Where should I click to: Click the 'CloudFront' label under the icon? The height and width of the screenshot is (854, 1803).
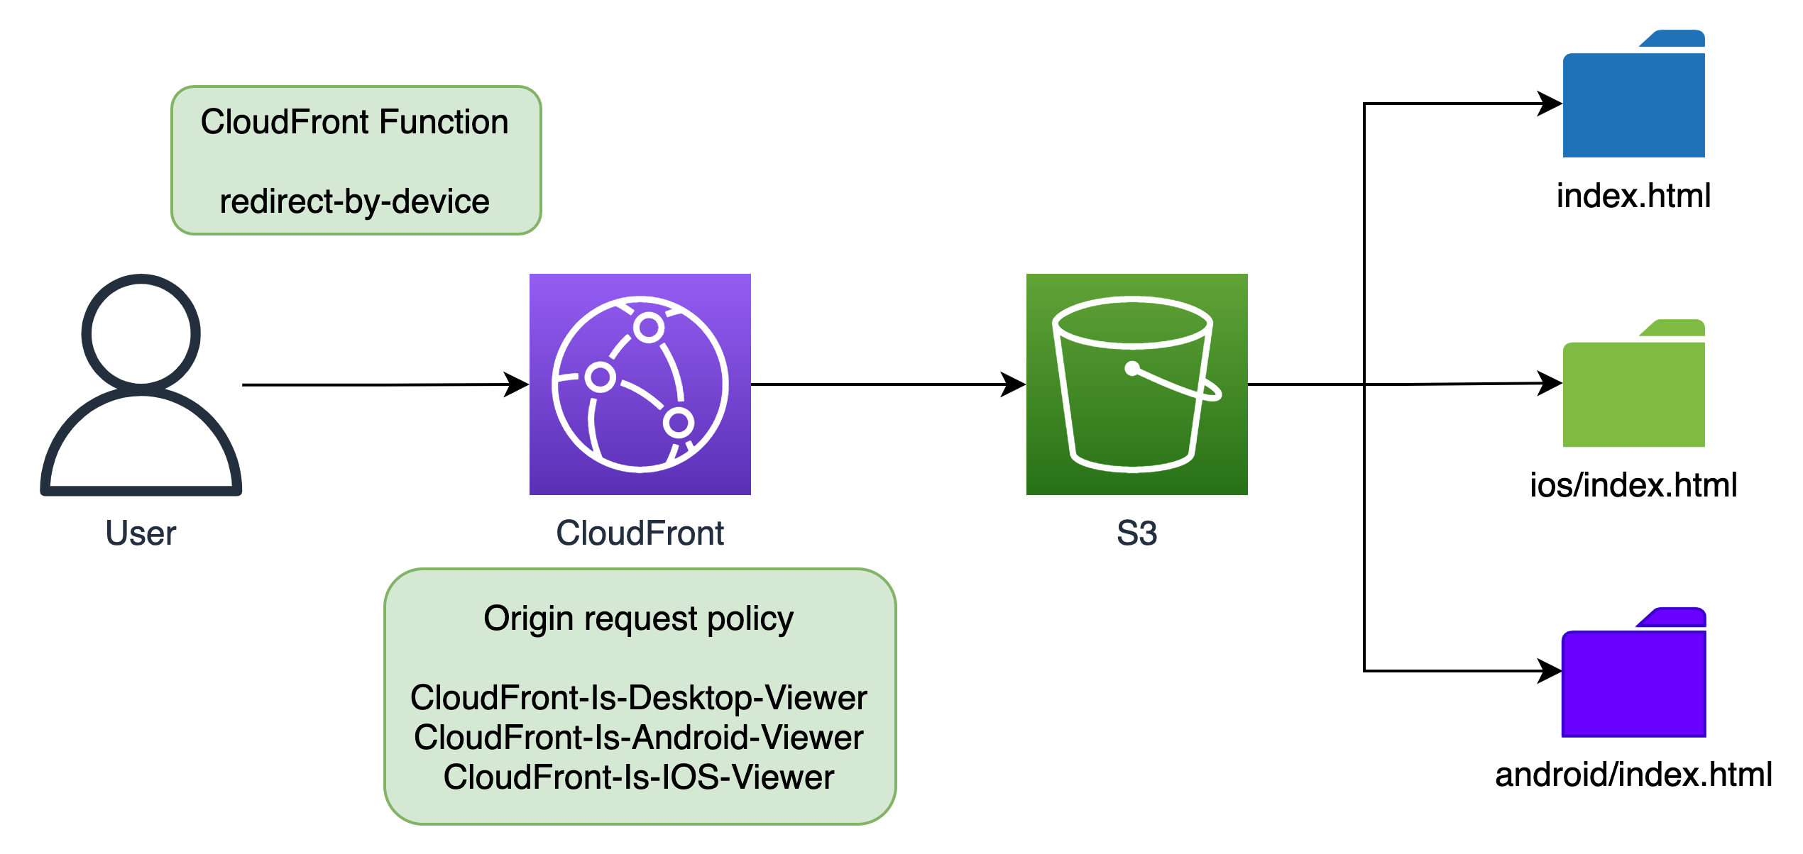click(x=640, y=533)
